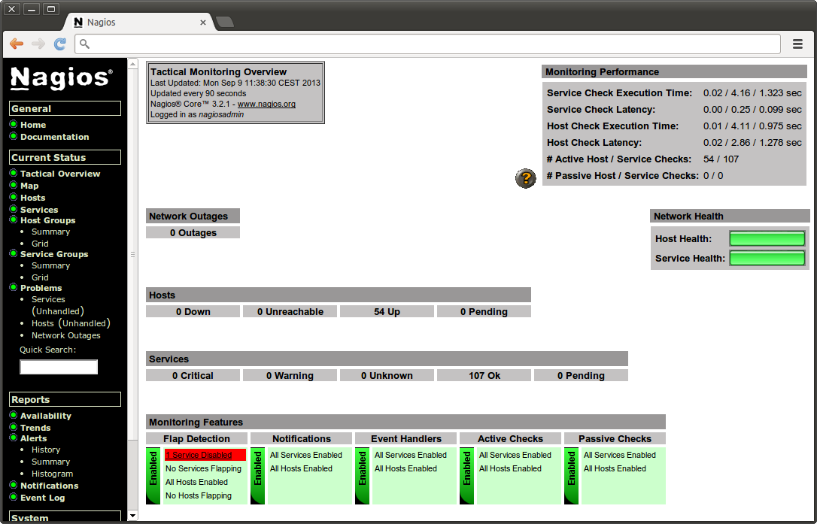Click the Quick Search input box
The image size is (817, 524).
pos(59,367)
